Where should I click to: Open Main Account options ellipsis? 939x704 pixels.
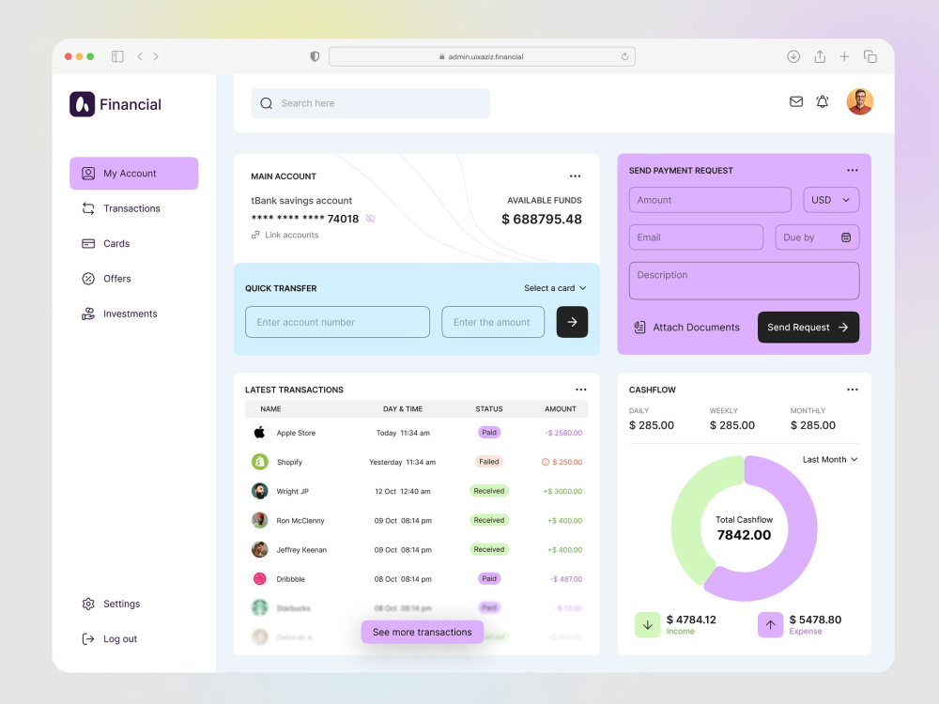click(x=575, y=176)
